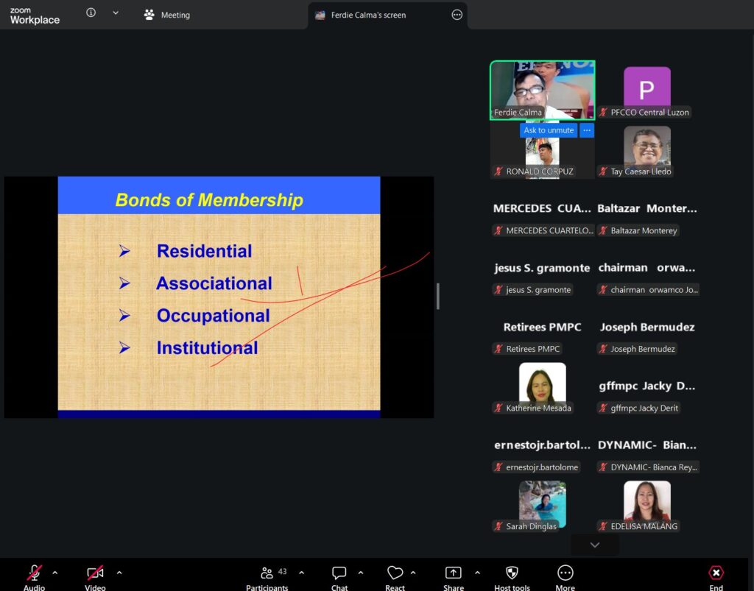This screenshot has width=754, height=591.
Task: Open meeting info icon in title bar
Action: [91, 13]
